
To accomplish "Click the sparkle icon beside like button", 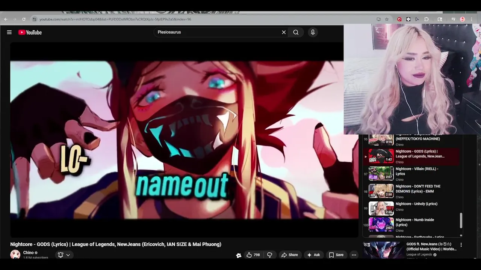I will click(239, 255).
